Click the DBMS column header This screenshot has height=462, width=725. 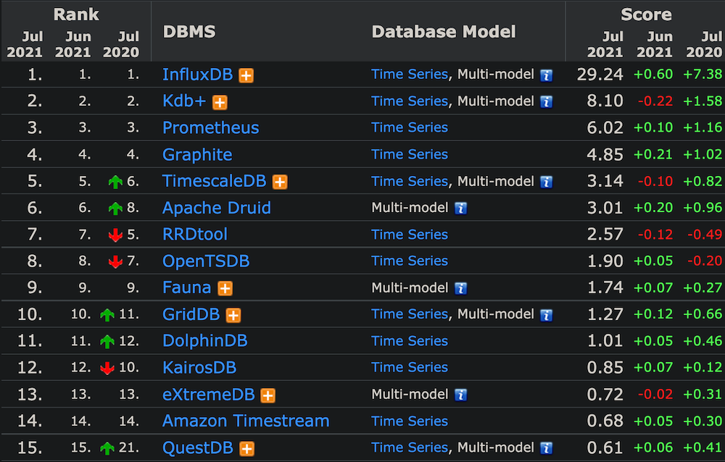(x=189, y=32)
